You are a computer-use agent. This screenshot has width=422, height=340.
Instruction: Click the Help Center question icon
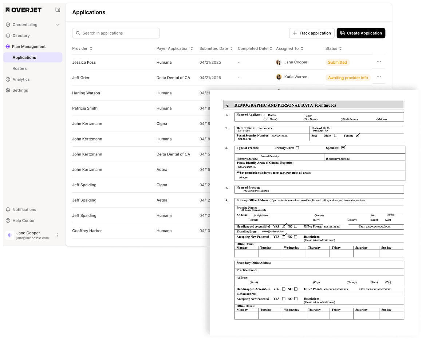click(8, 221)
